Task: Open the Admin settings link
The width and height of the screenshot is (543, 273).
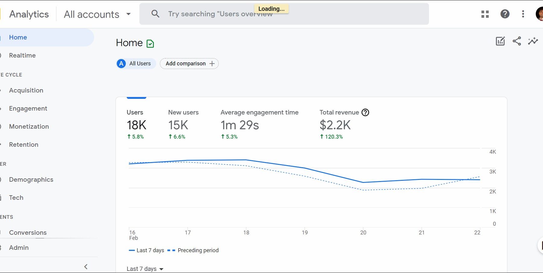Action: click(19, 248)
